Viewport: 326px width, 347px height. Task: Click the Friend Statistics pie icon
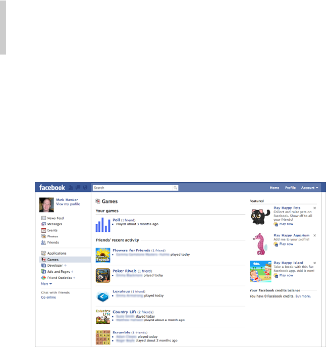43,277
